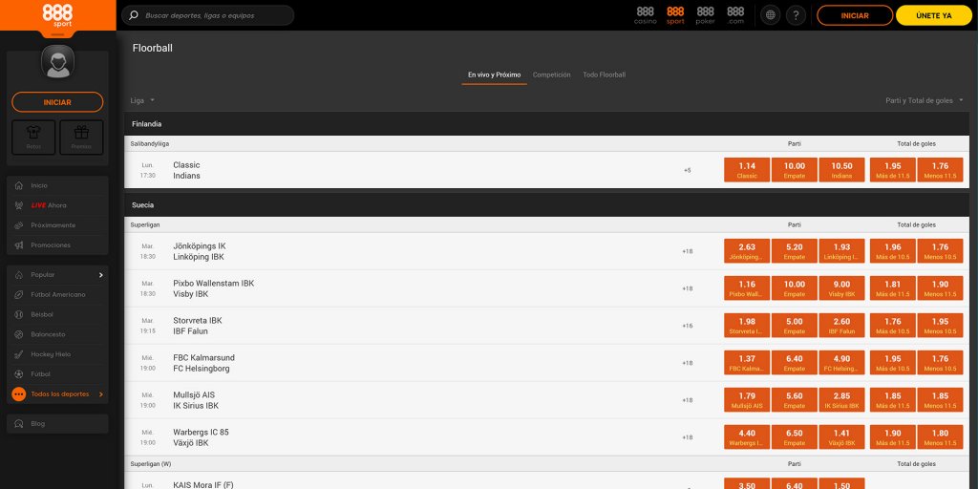Open the Retos shirt icon tile
The width and height of the screenshot is (978, 489).
point(33,138)
